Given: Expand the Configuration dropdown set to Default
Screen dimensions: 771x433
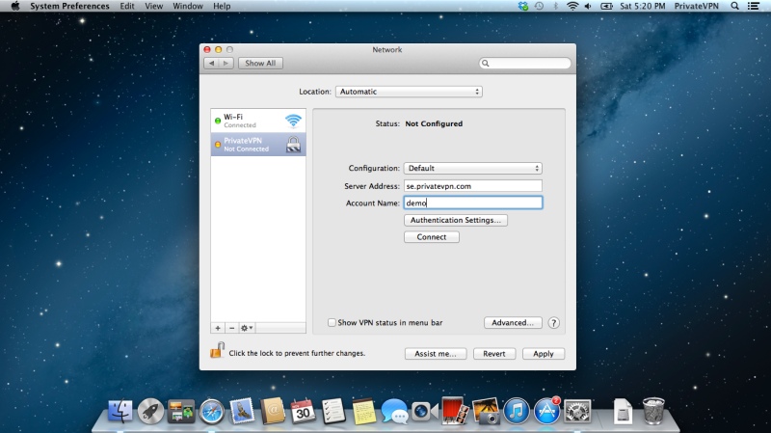Looking at the screenshot, I should (472, 169).
